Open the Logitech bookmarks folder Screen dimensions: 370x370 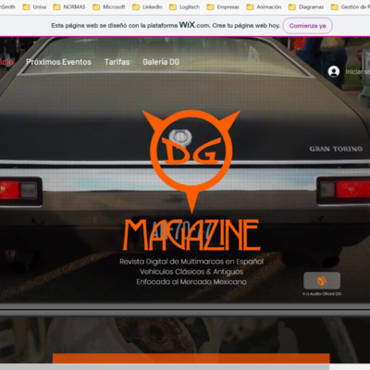185,6
